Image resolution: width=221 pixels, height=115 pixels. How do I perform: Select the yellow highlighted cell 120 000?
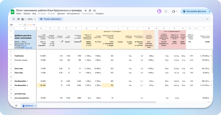click(41, 85)
